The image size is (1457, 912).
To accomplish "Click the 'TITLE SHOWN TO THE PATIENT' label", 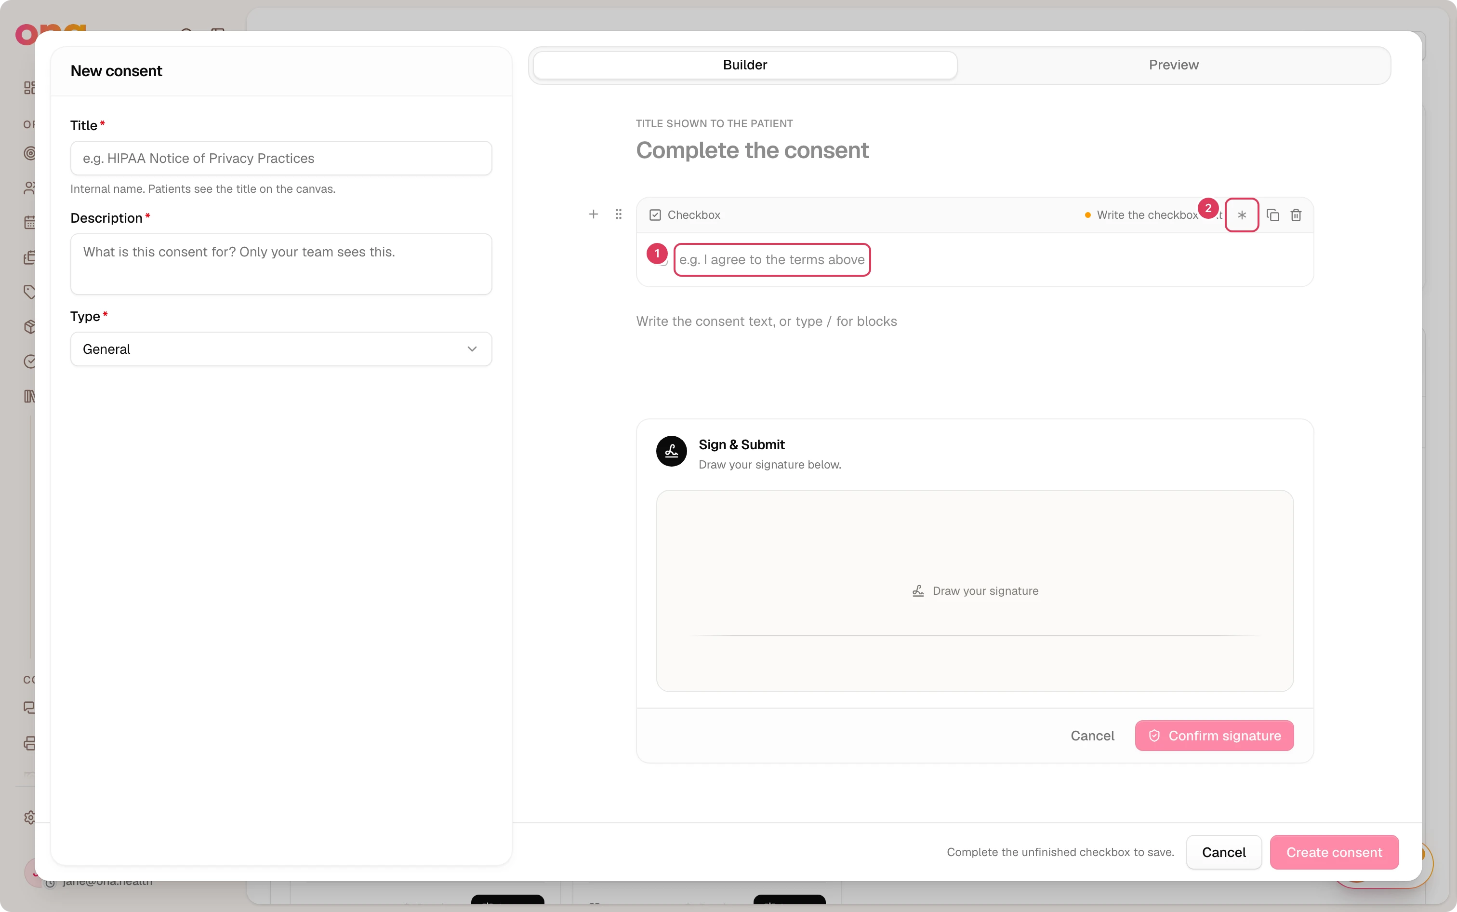I will 714,123.
